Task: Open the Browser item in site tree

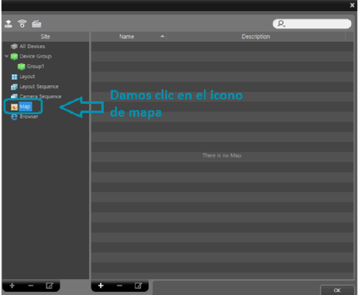Action: tap(29, 117)
